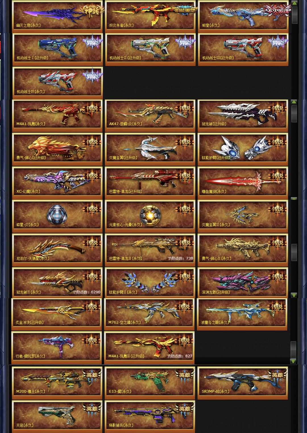Screen dimensions: 307x433
Task: Choose the 尼泊尔-天狼星 curved blade
Action: (x=57, y=250)
